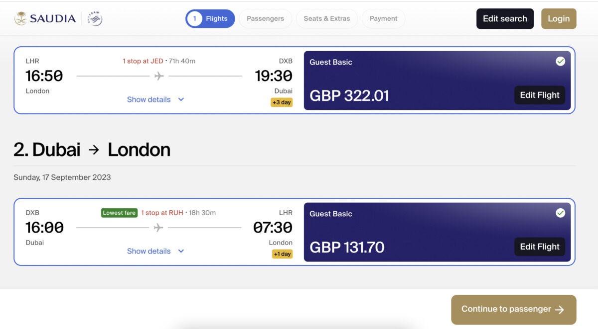Click the airplane icon on Dubai–London flight

[158, 228]
